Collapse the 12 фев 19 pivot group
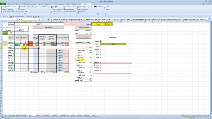 [x=76, y=55]
